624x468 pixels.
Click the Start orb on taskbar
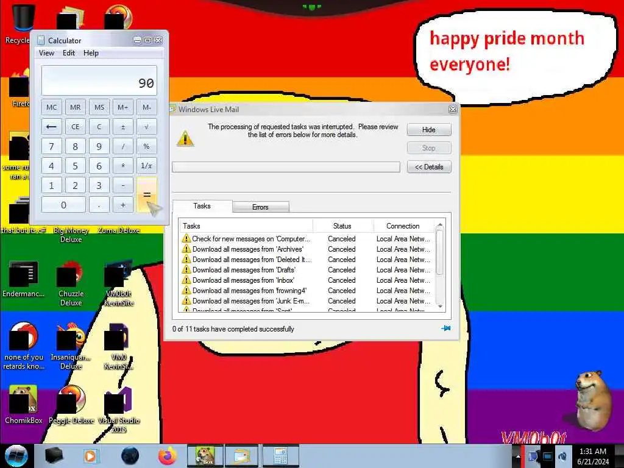[x=16, y=456]
